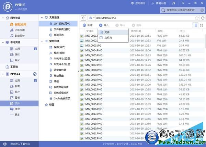Collapse the middle panel with side handle
The height and width of the screenshot is (147, 206).
point(78,71)
